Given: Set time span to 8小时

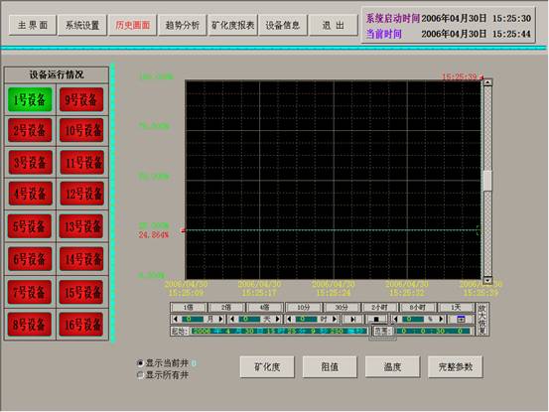Looking at the screenshot, I should pyautogui.click(x=417, y=307).
